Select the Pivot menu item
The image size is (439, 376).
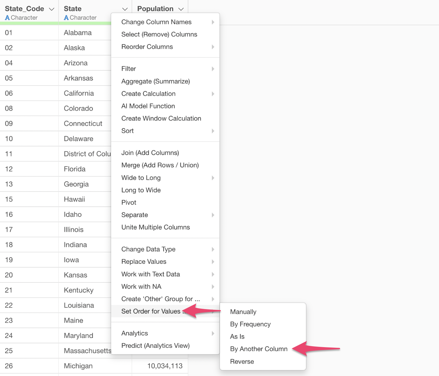pyautogui.click(x=129, y=203)
